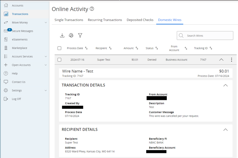238x158 pixels.
Task: Check the select-all wires checkbox
Action: click(x=59, y=48)
